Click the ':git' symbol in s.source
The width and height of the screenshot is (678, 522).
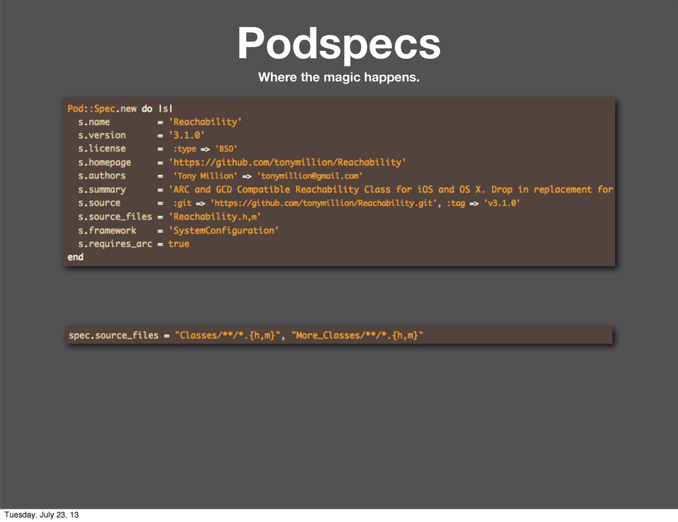tap(182, 203)
